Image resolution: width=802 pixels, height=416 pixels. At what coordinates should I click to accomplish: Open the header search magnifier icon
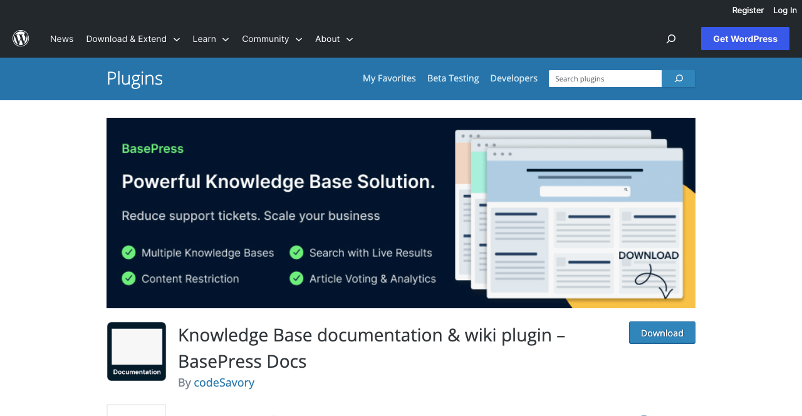click(670, 39)
